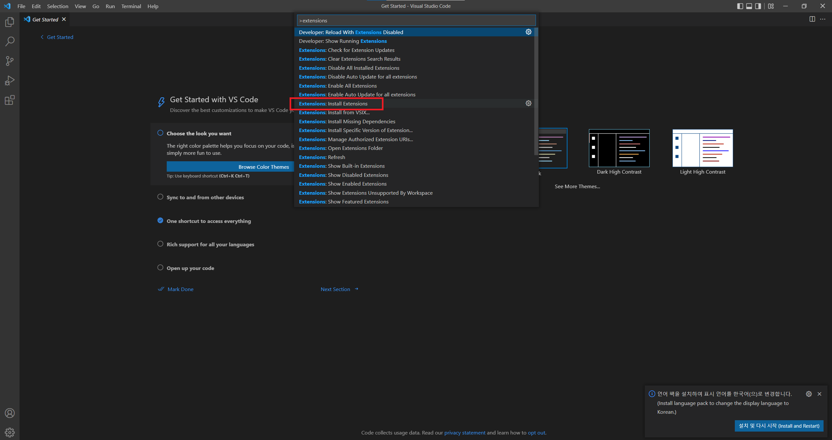Open editor More Actions ellipsis menu
Screen dimensions: 832x440
pos(823,19)
